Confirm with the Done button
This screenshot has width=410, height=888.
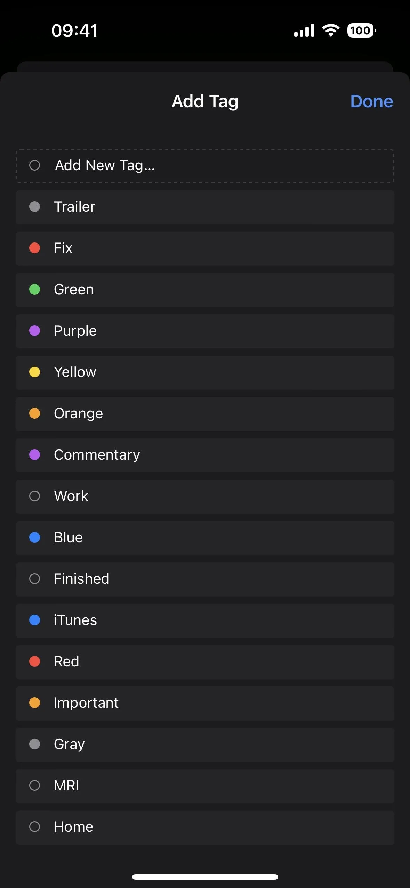(371, 101)
